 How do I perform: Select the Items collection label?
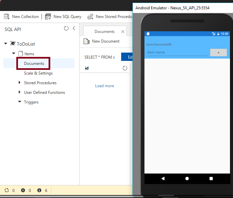coord(29,54)
